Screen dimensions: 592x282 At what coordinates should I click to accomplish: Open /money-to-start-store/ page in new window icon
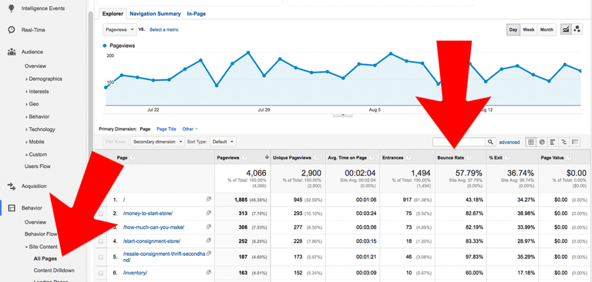point(209,213)
